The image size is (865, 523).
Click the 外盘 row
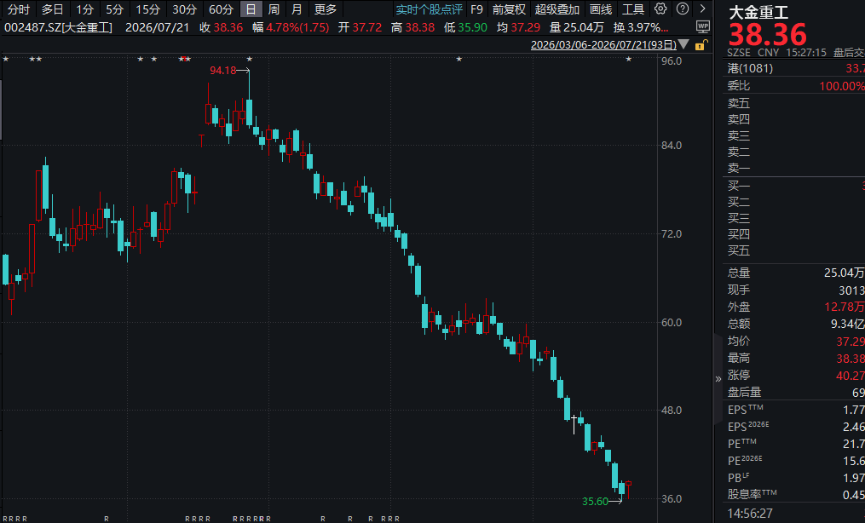point(793,307)
